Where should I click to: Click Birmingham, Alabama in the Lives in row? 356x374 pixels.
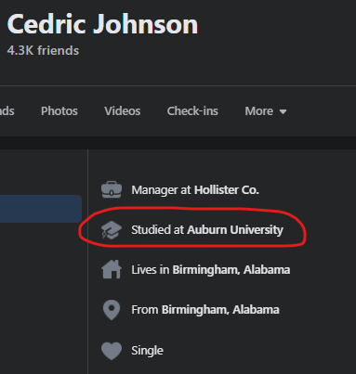coord(231,269)
